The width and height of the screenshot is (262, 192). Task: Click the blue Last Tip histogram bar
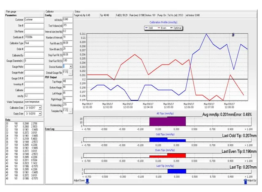click(x=177, y=171)
